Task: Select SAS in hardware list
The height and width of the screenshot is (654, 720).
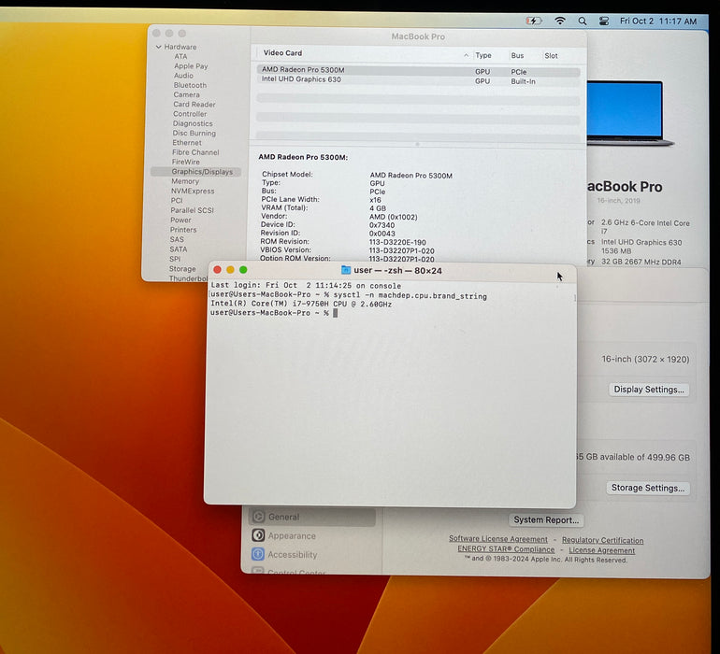Action: [x=177, y=239]
